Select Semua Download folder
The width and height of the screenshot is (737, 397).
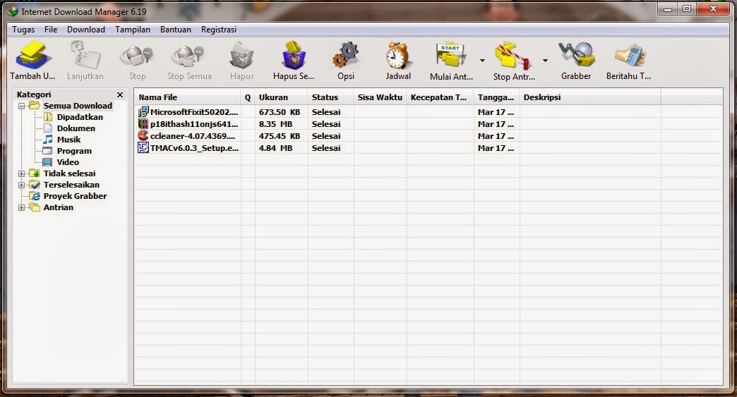click(78, 106)
